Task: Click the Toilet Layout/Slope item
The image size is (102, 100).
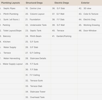Action: [x=12, y=31]
